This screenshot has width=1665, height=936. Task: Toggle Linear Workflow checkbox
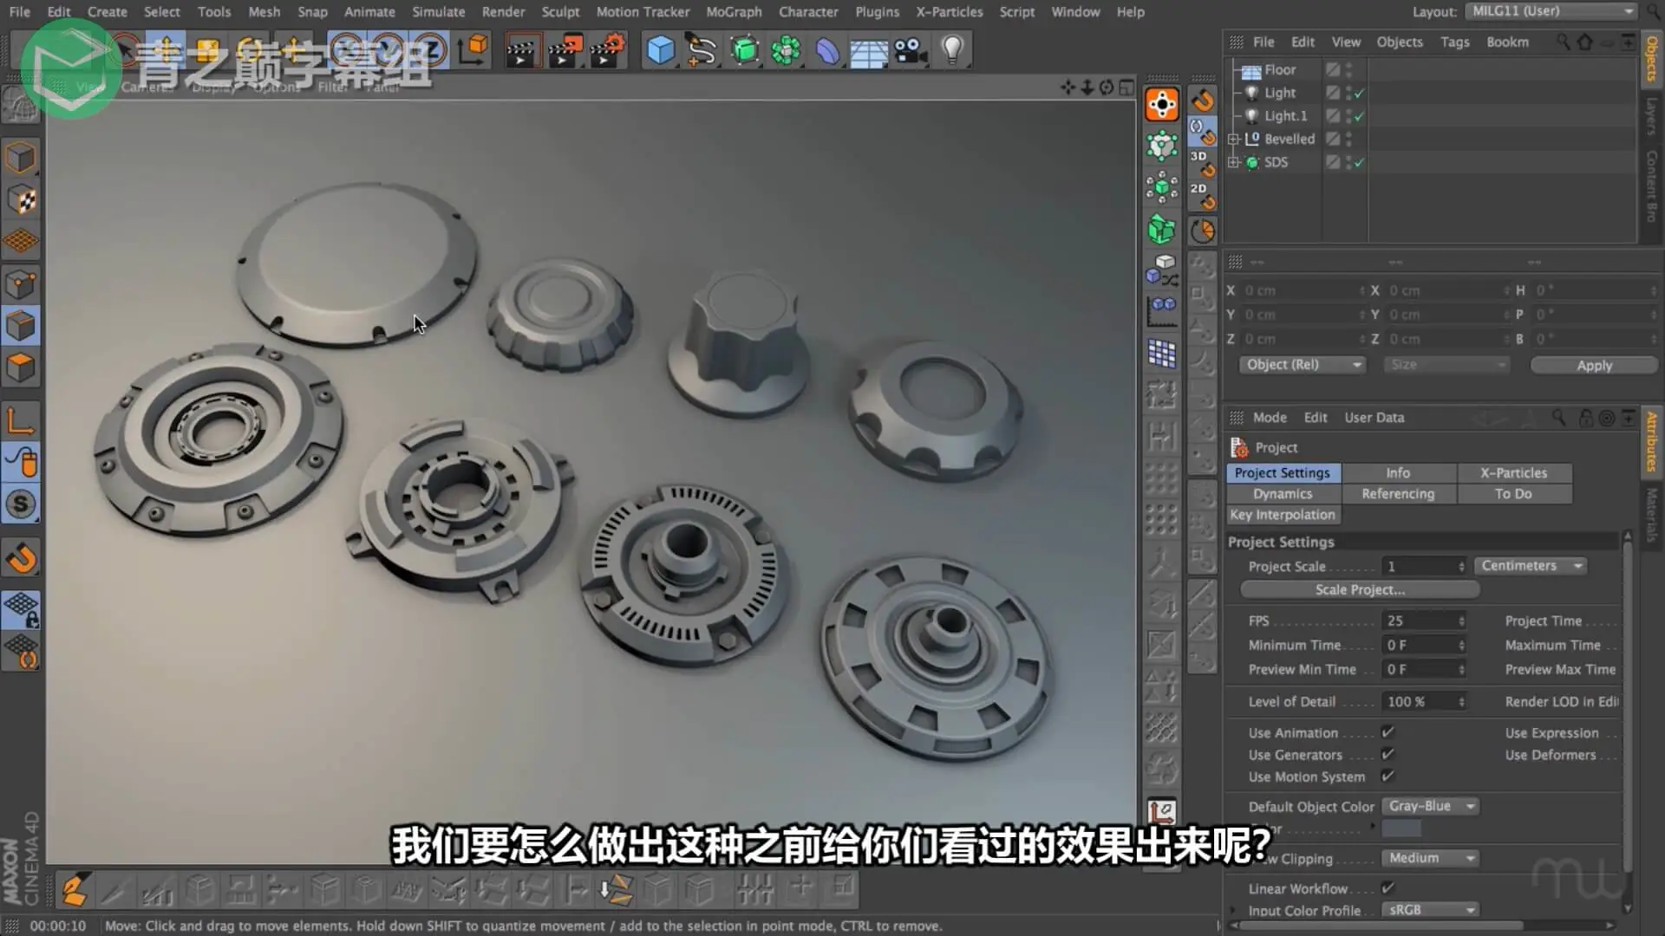(1387, 888)
